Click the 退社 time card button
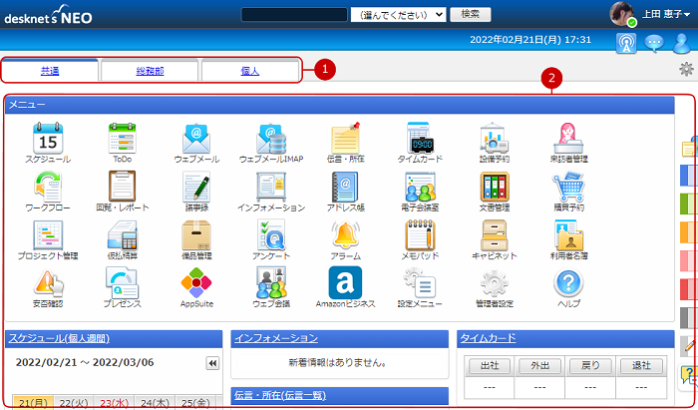The width and height of the screenshot is (698, 410). click(641, 366)
